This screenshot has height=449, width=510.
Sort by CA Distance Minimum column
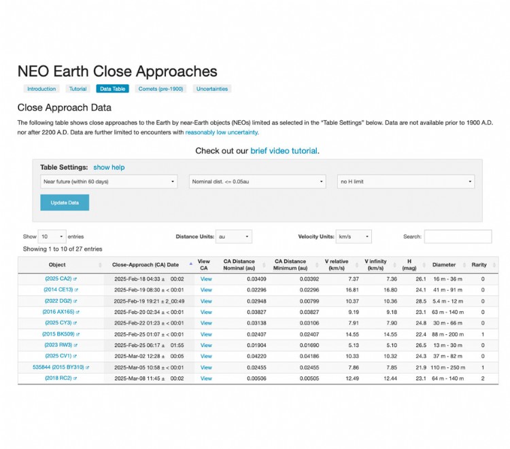(294, 265)
